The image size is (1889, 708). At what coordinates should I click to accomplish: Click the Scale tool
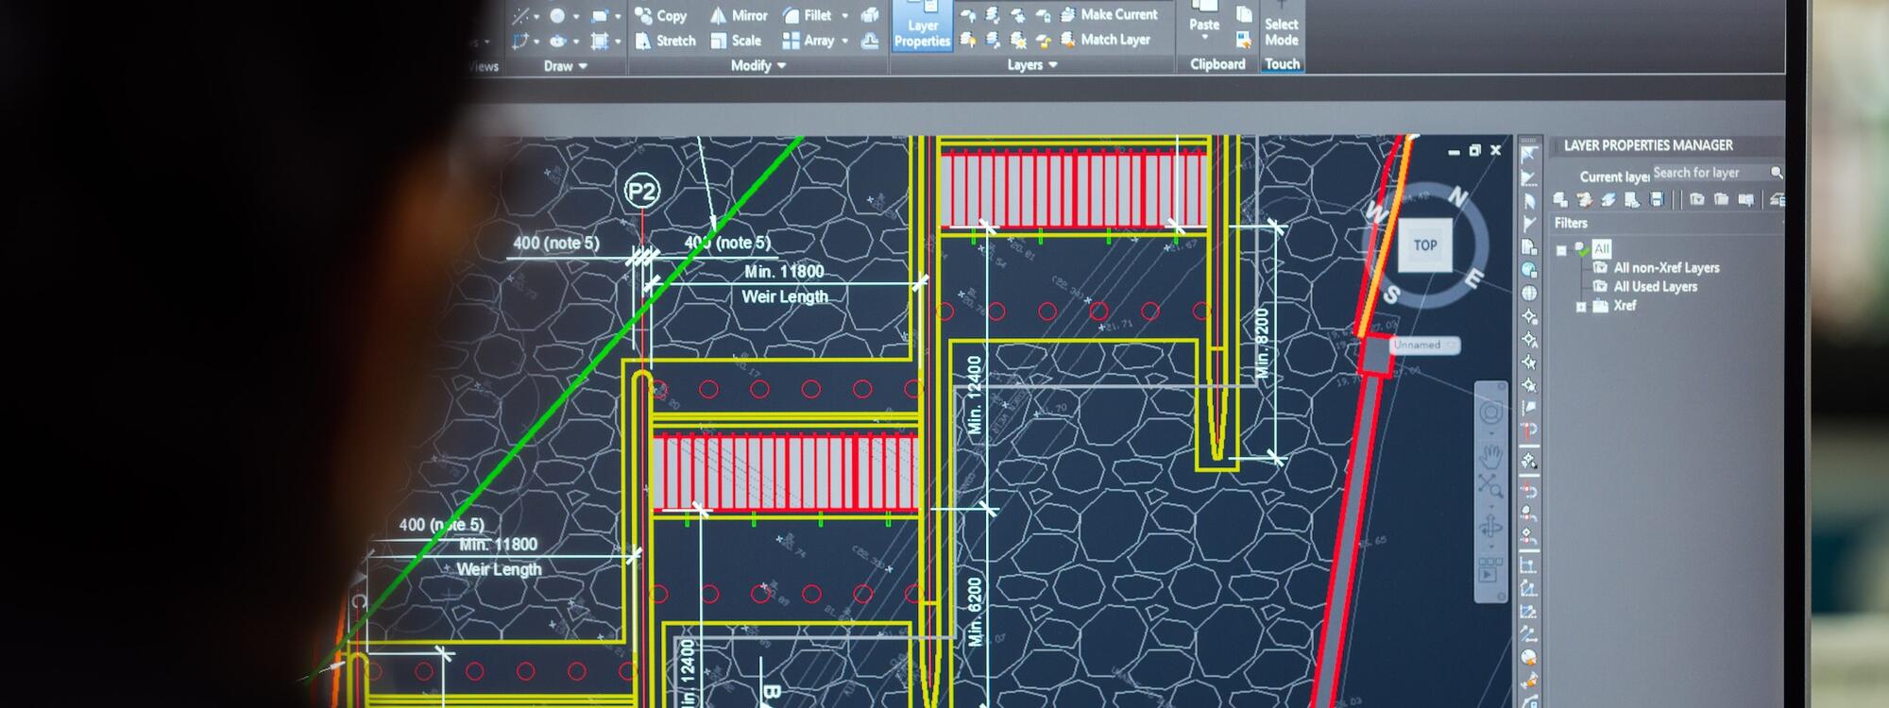click(x=736, y=41)
